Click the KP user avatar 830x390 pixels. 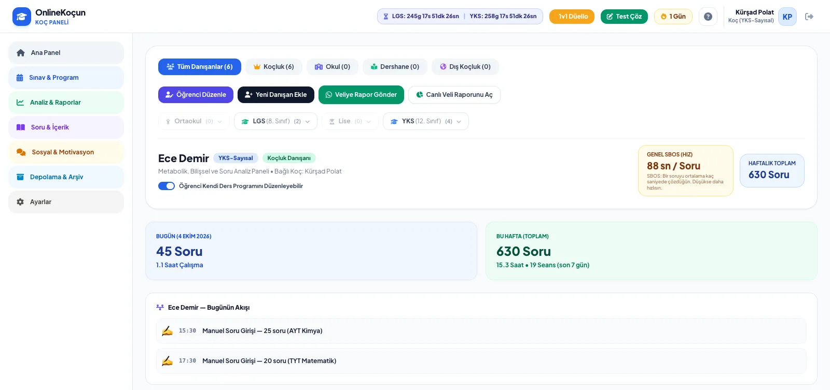pyautogui.click(x=787, y=17)
